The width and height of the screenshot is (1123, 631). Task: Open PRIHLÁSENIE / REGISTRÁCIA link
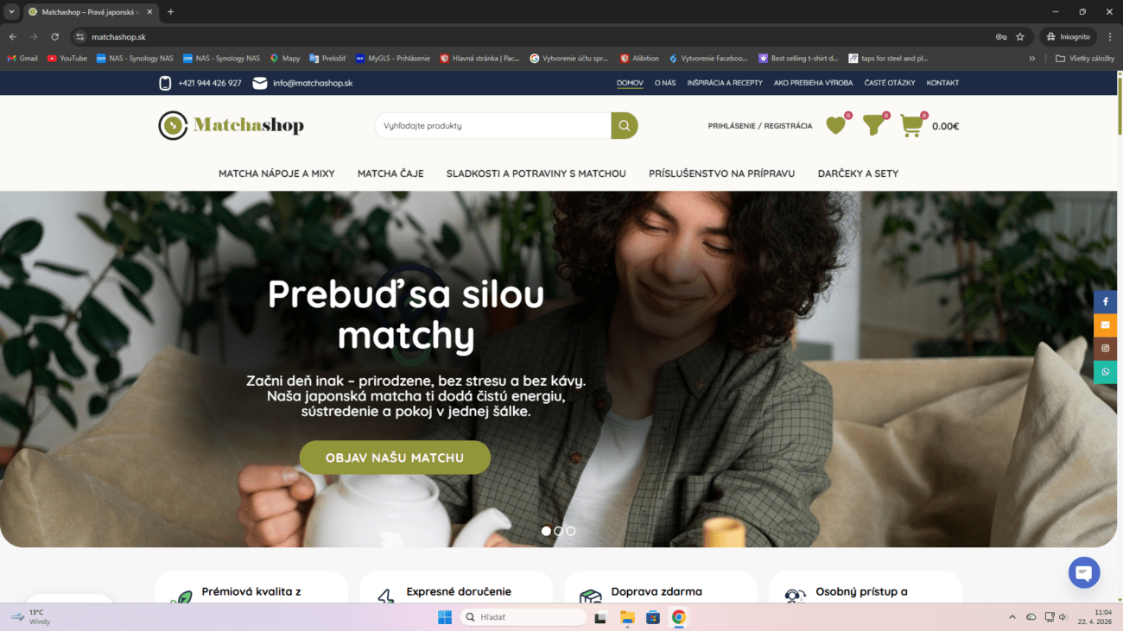760,126
